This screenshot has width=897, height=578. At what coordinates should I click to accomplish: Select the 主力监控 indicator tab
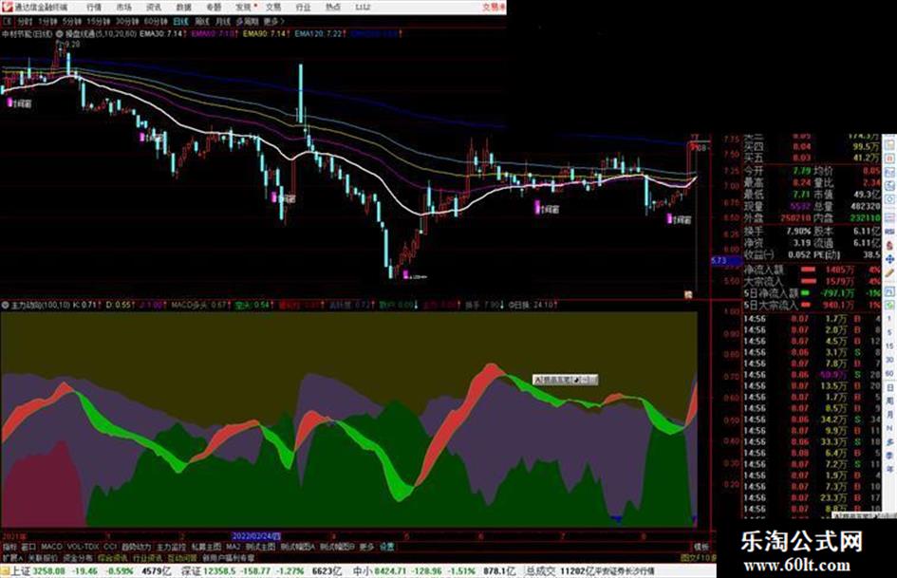(171, 547)
